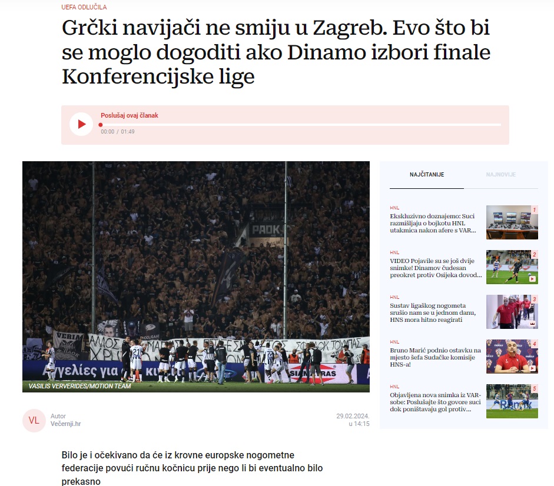Click thumbnail of article ranked 5
554x486 pixels.
tap(512, 401)
